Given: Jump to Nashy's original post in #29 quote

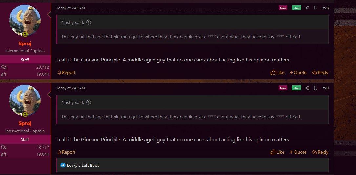Looking at the screenshot, I should pos(89,102).
